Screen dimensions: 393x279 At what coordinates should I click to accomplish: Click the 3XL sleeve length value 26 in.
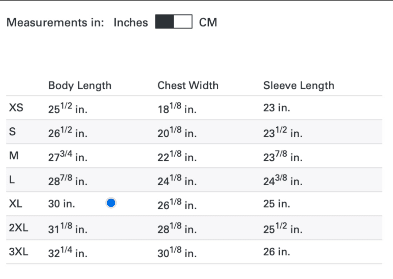point(276,252)
